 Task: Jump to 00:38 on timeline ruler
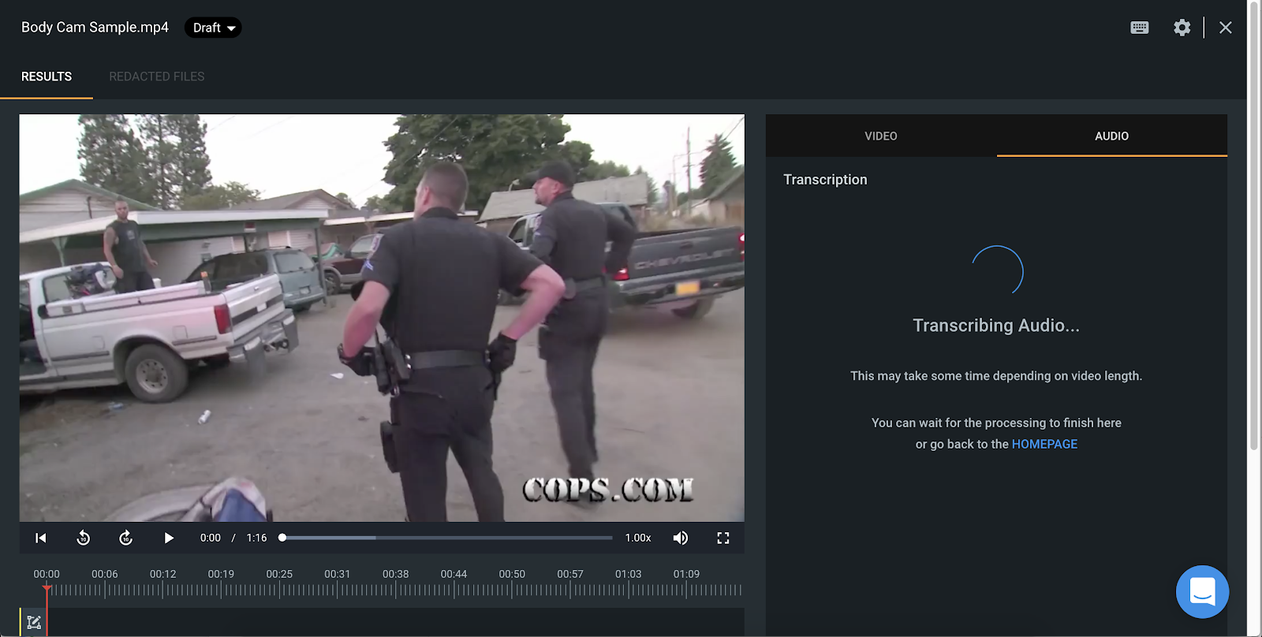pyautogui.click(x=396, y=588)
